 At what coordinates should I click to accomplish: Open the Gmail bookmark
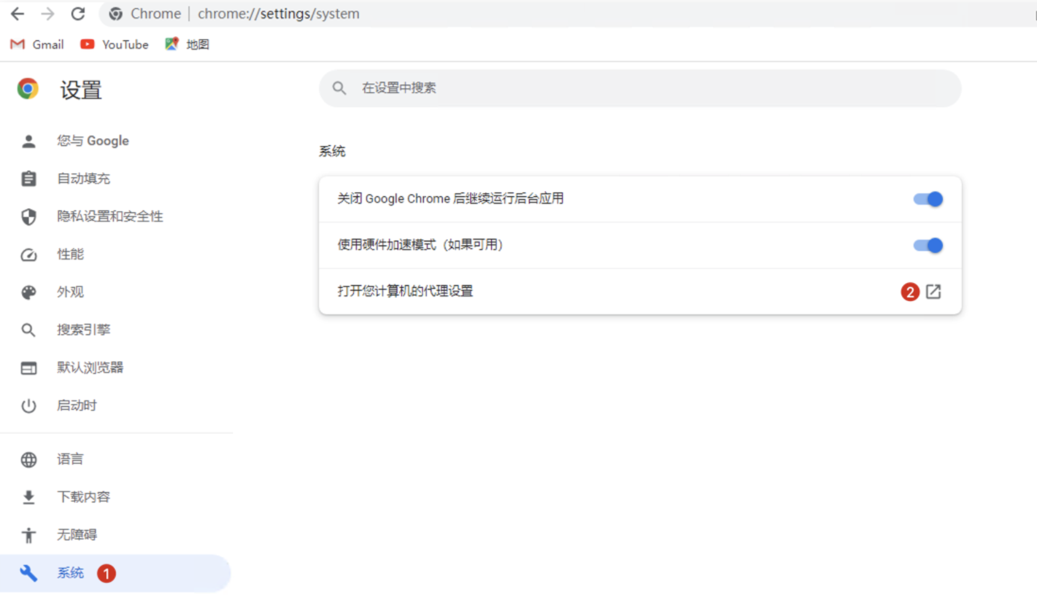pyautogui.click(x=37, y=44)
